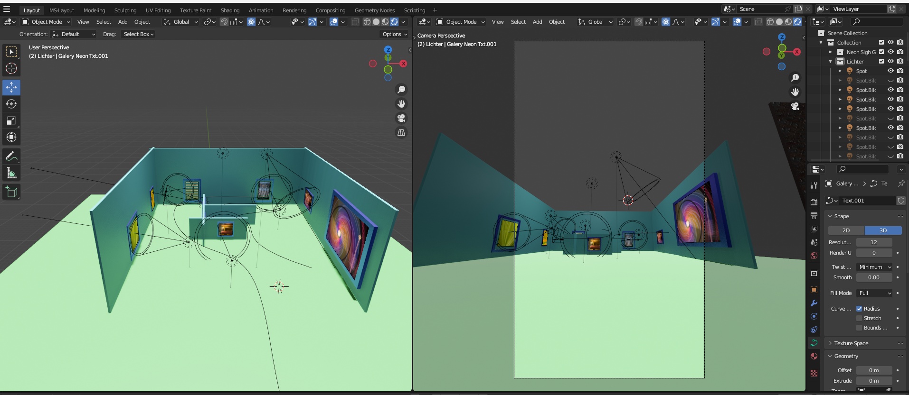Screen dimensions: 909x395
Task: Select the Rotate tool
Action: point(11,104)
